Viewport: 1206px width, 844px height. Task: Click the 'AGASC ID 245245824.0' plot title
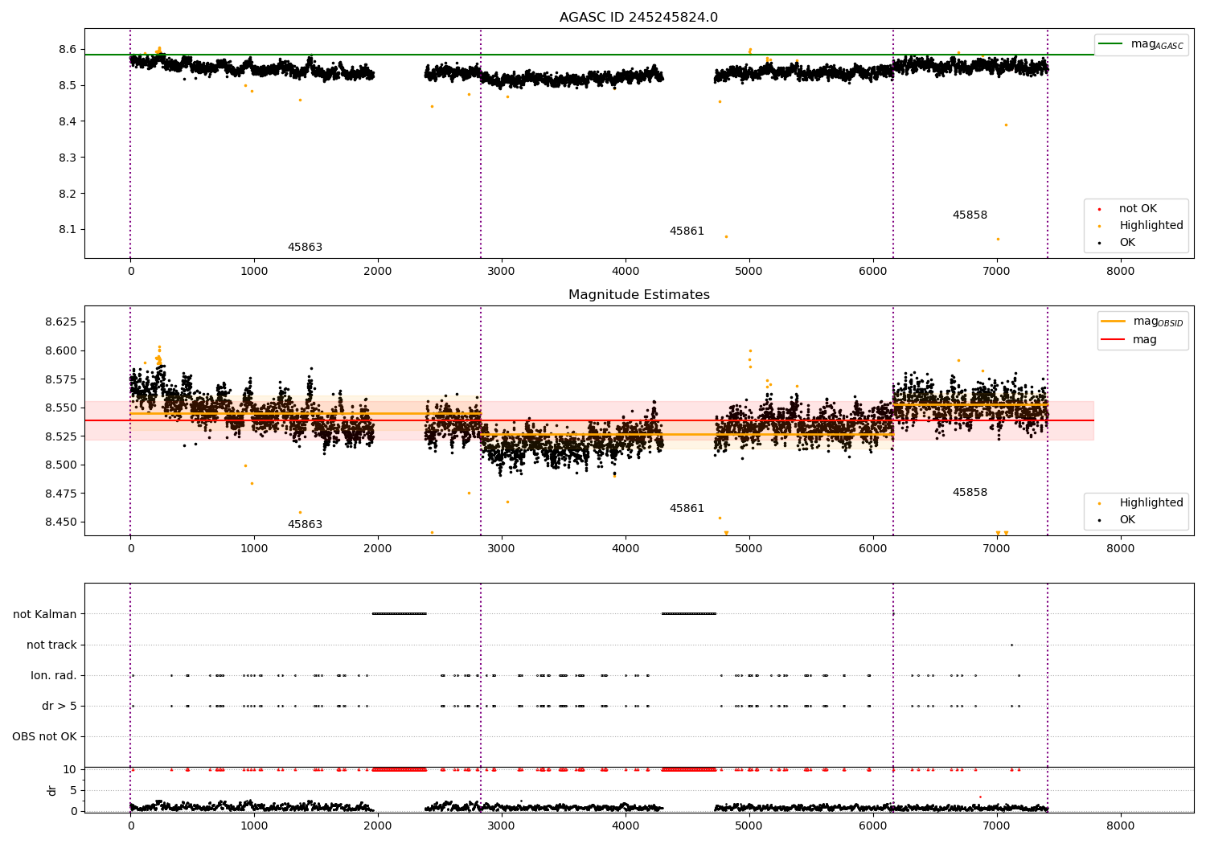coord(638,18)
